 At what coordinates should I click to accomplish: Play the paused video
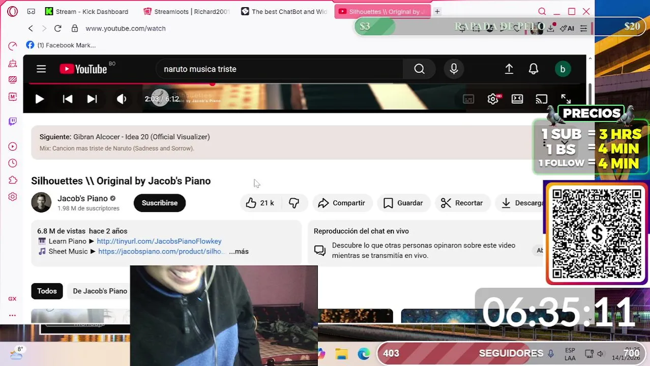pos(39,99)
